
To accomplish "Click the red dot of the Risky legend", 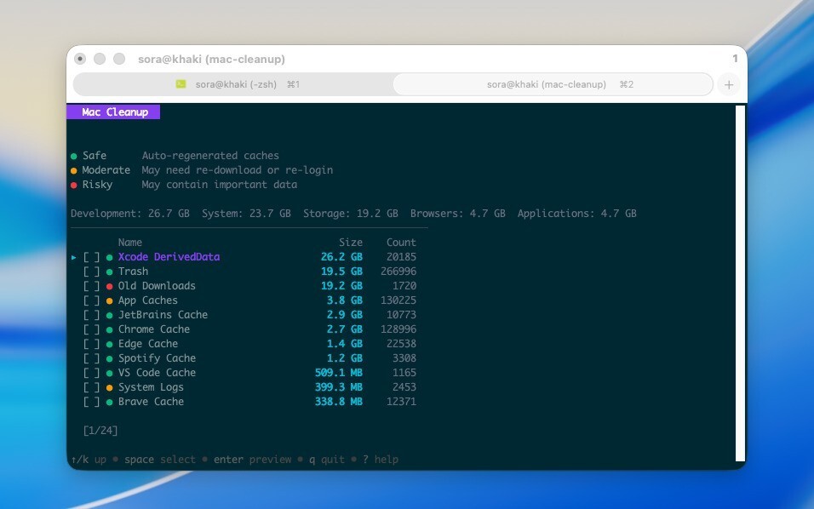I will click(74, 186).
